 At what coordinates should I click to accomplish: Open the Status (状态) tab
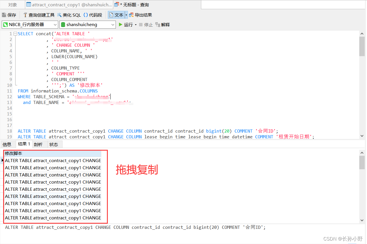click(x=54, y=144)
